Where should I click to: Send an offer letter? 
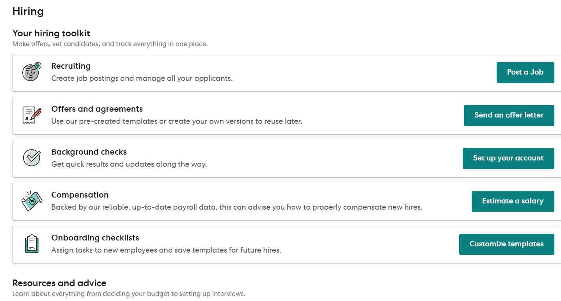[509, 115]
